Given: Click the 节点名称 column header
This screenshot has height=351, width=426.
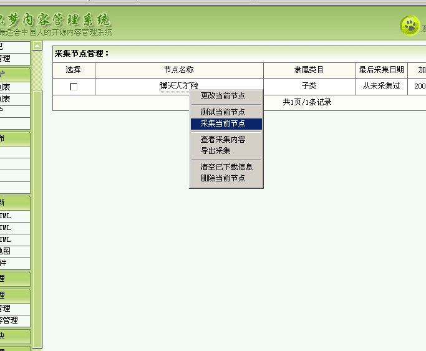Looking at the screenshot, I should [178, 70].
